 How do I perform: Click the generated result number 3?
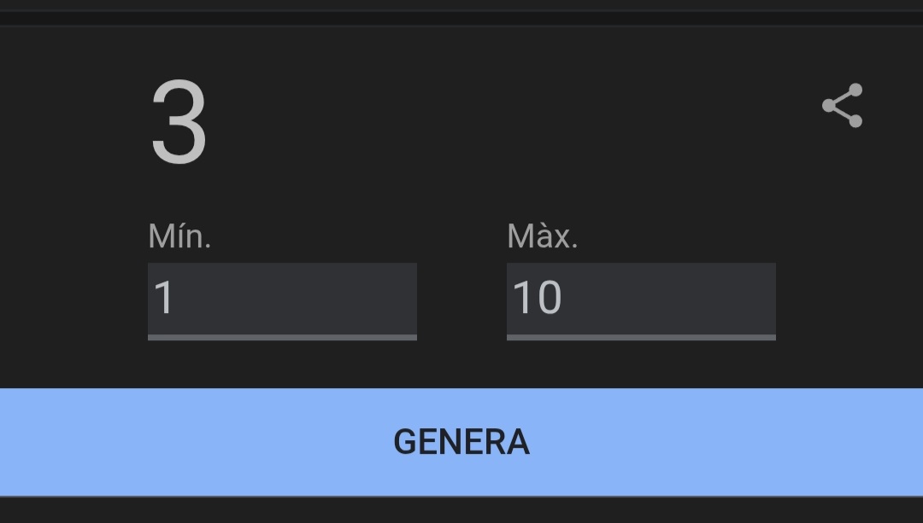pos(179,124)
